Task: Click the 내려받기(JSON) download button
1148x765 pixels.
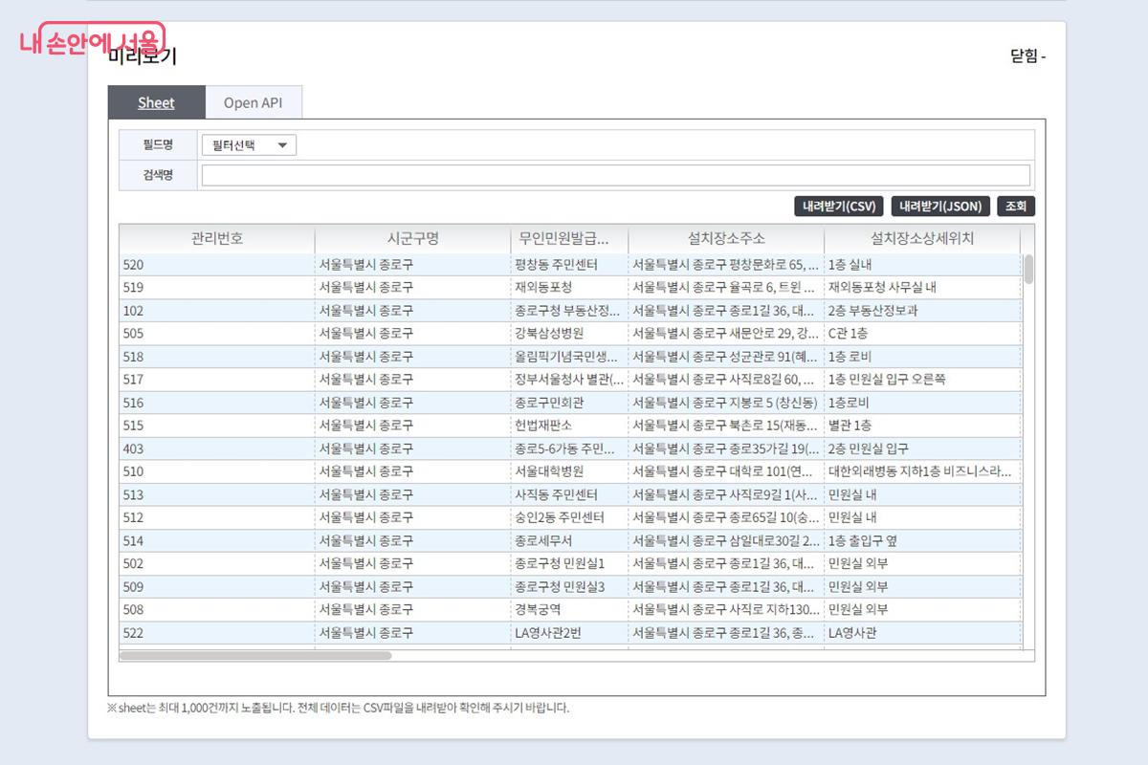Action: 939,207
